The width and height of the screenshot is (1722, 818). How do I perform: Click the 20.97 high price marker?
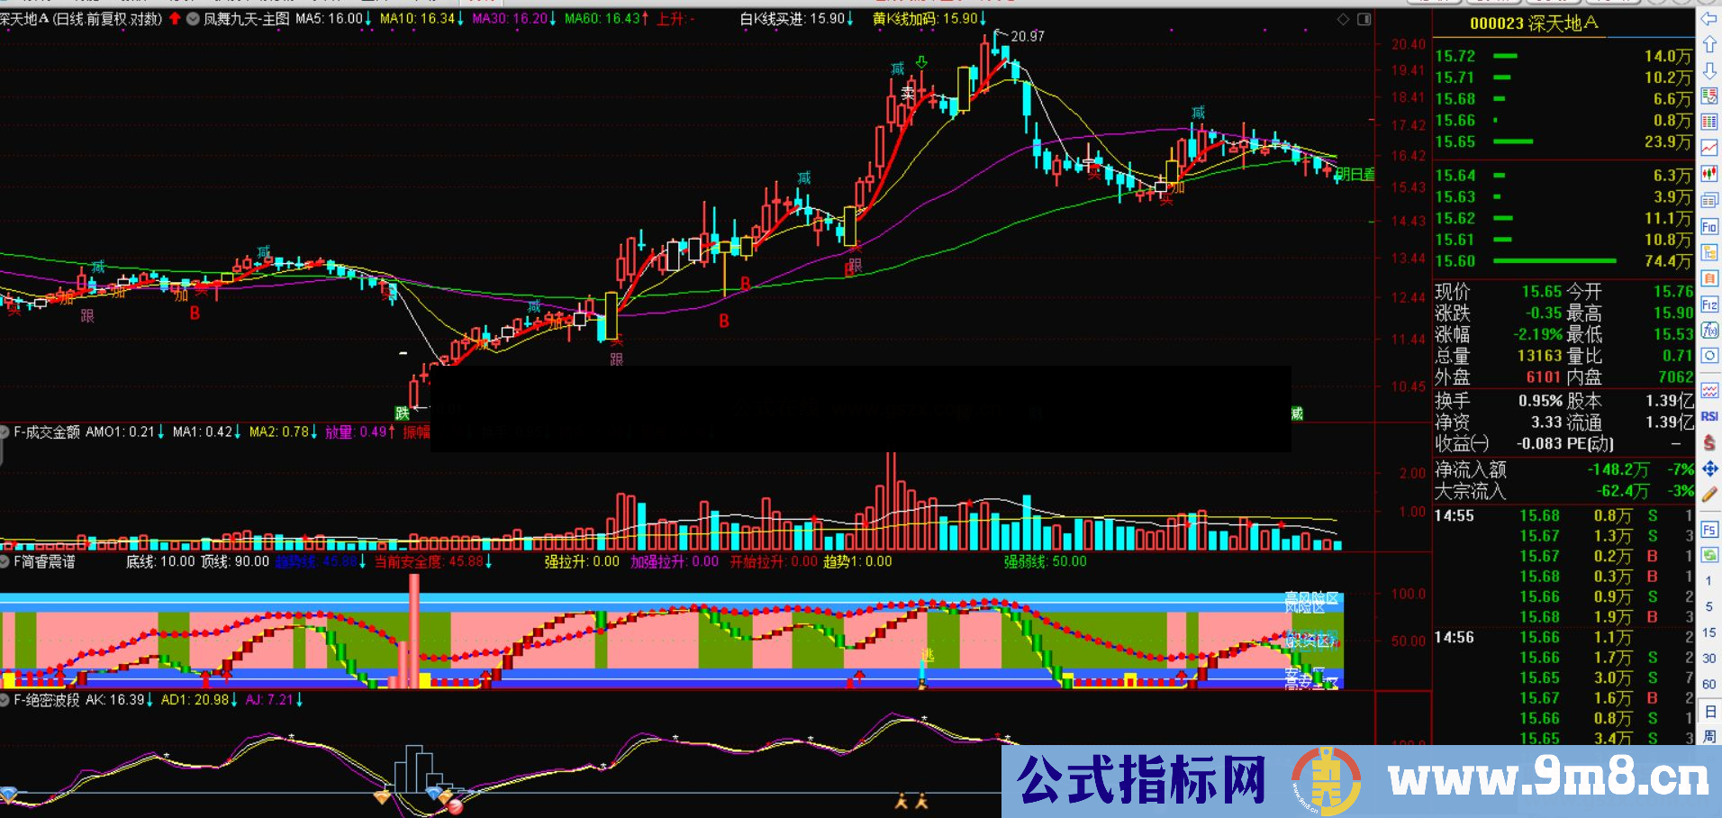[1028, 36]
